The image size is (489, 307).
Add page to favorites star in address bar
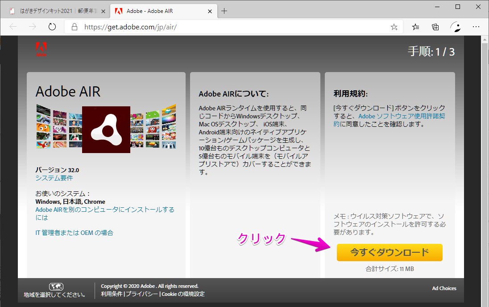click(394, 27)
